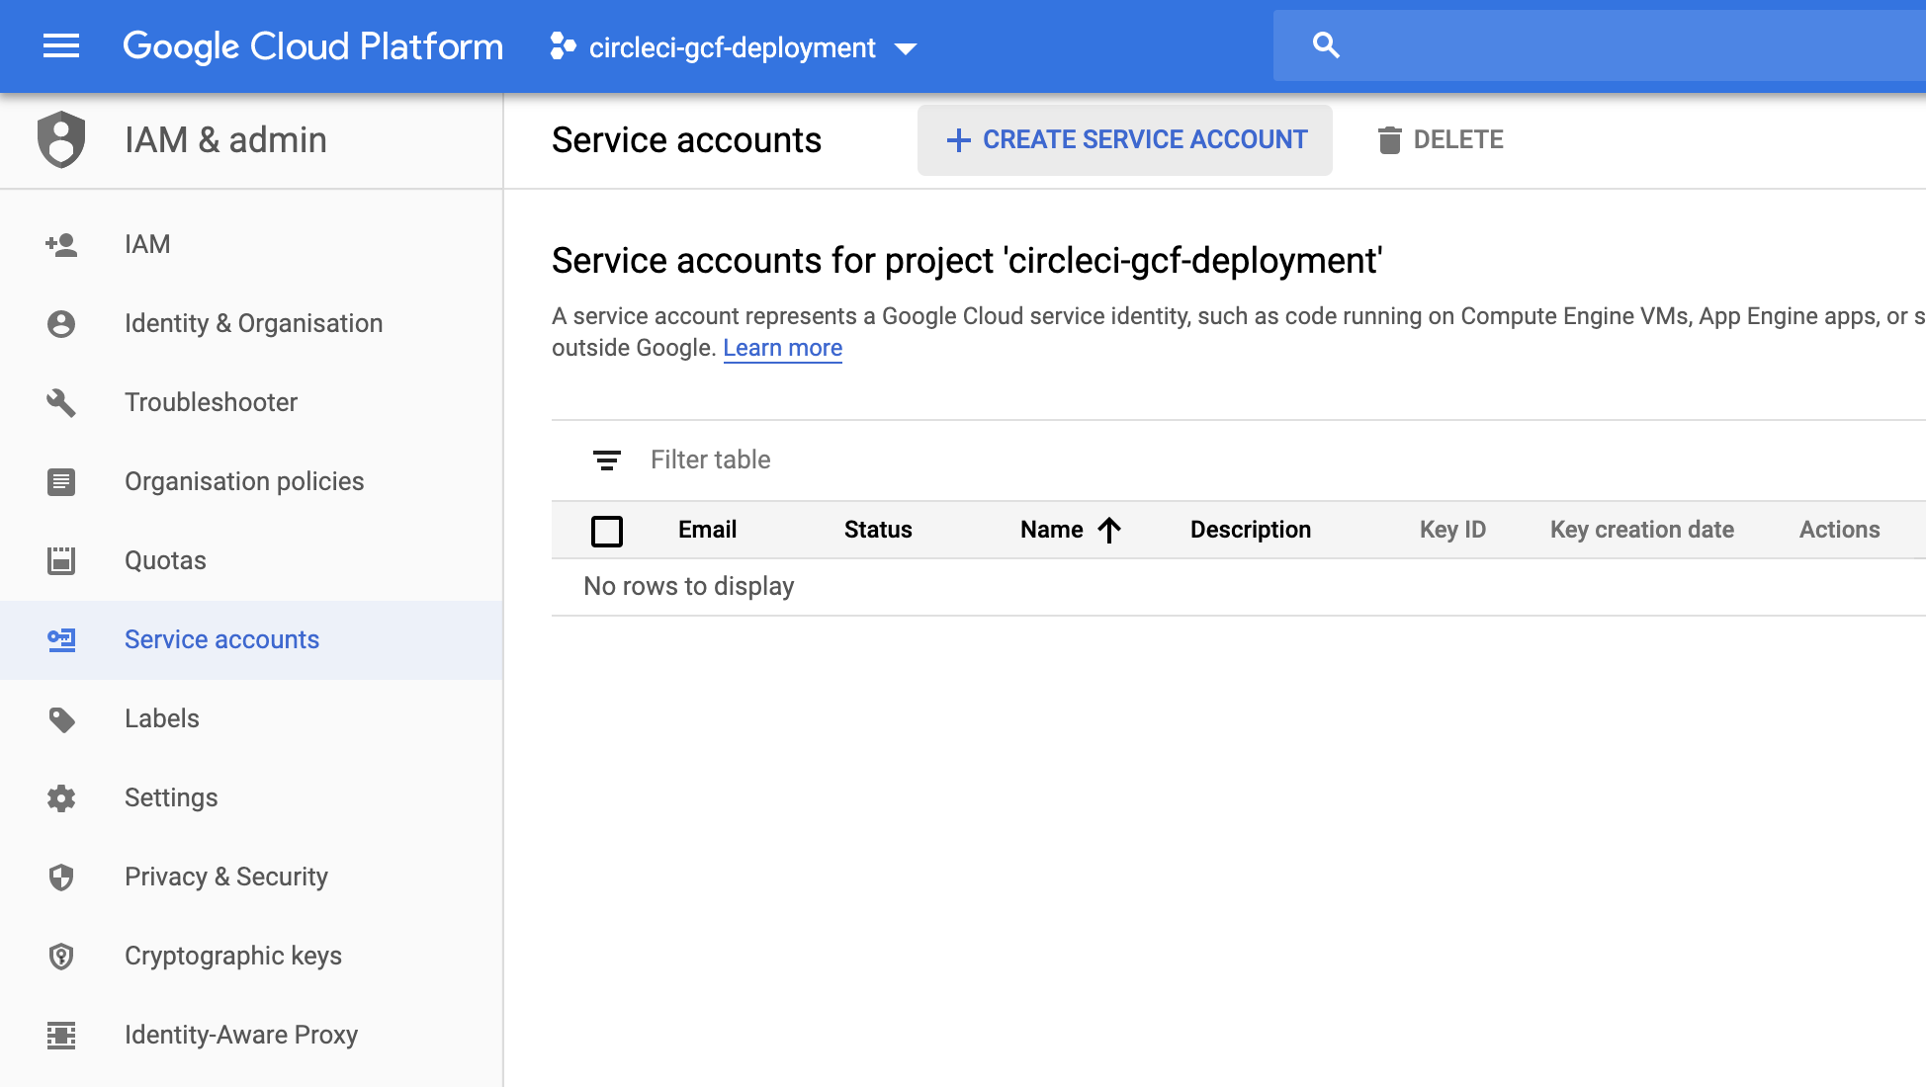
Task: Sort by Name column arrow
Action: tap(1109, 531)
